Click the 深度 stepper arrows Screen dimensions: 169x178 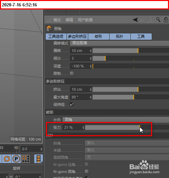pos(91,66)
